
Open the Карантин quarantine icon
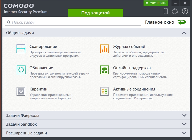[x=21, y=91]
